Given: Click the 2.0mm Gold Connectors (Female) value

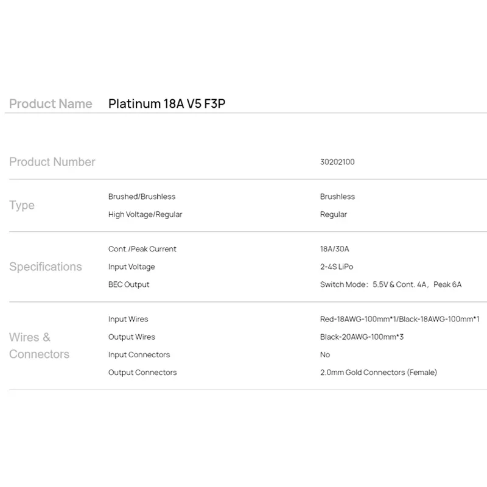Looking at the screenshot, I should (x=379, y=372).
